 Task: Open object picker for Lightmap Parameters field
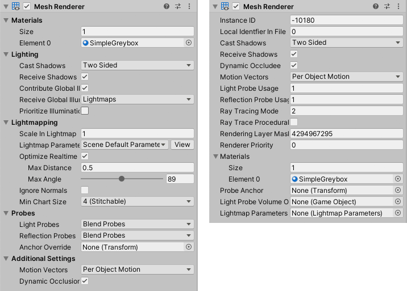point(398,213)
